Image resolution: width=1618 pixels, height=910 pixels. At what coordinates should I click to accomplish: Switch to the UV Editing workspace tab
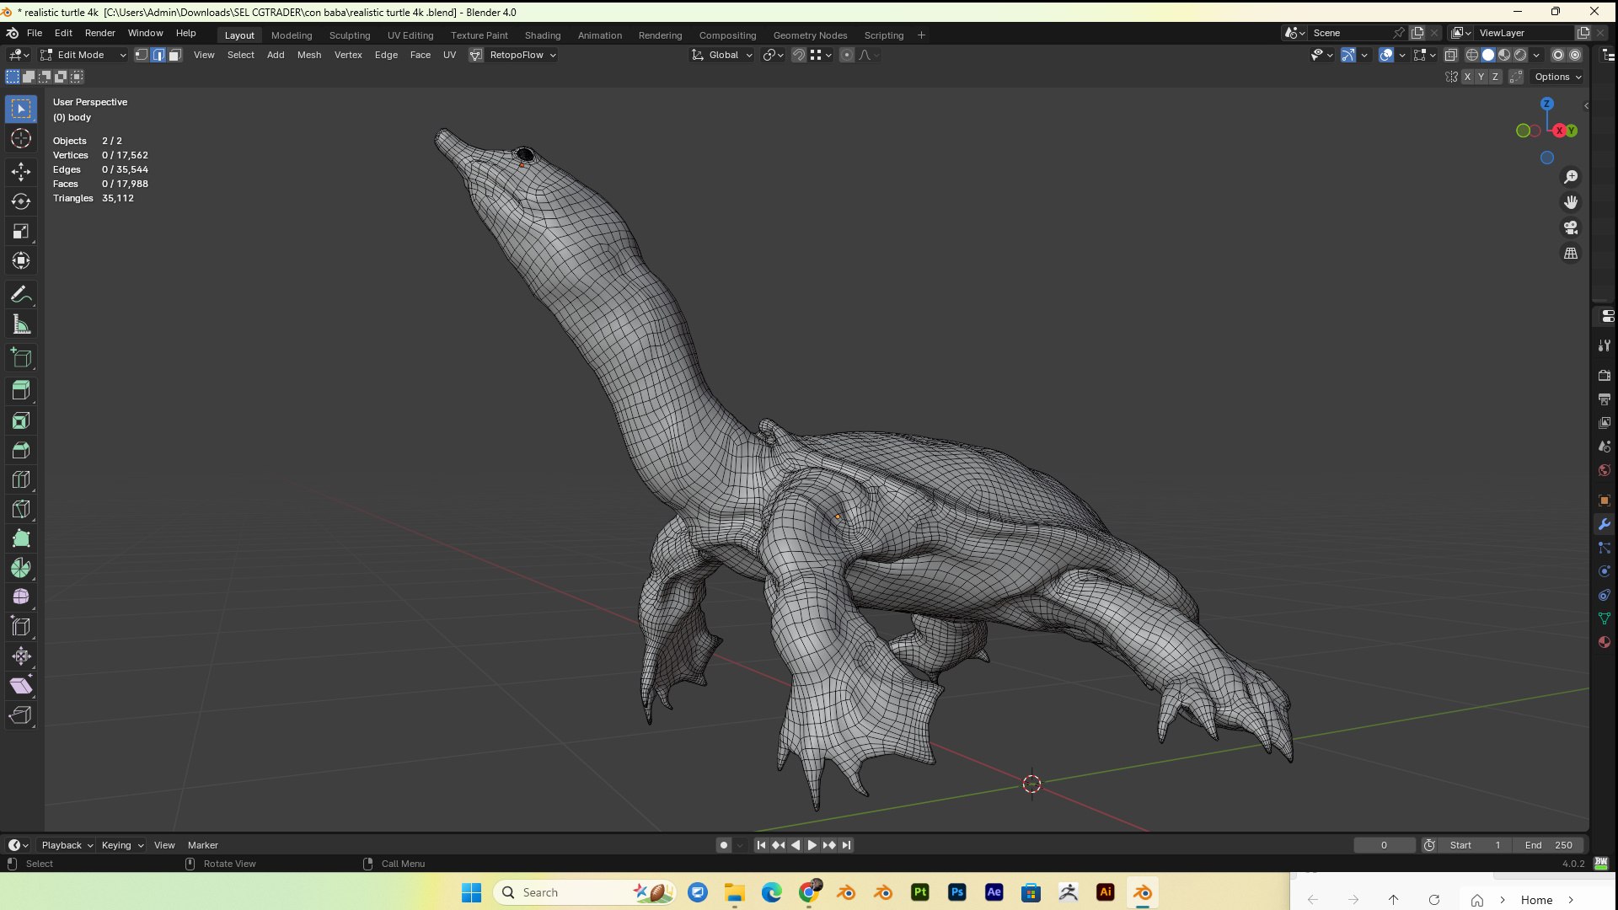pyautogui.click(x=410, y=35)
